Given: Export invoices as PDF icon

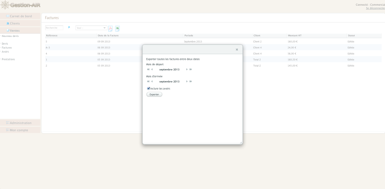Looking at the screenshot, I should tap(111, 28).
